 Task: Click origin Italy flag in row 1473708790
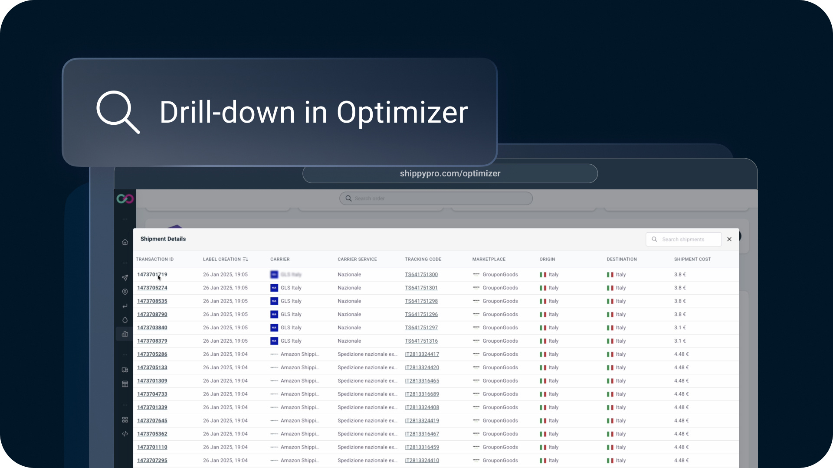543,315
